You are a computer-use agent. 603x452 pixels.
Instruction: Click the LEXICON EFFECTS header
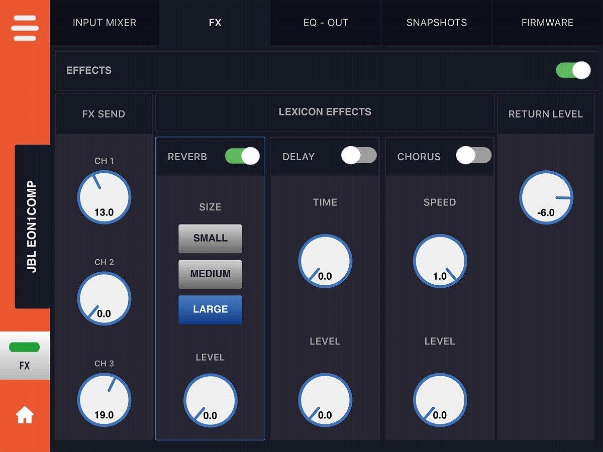click(325, 112)
